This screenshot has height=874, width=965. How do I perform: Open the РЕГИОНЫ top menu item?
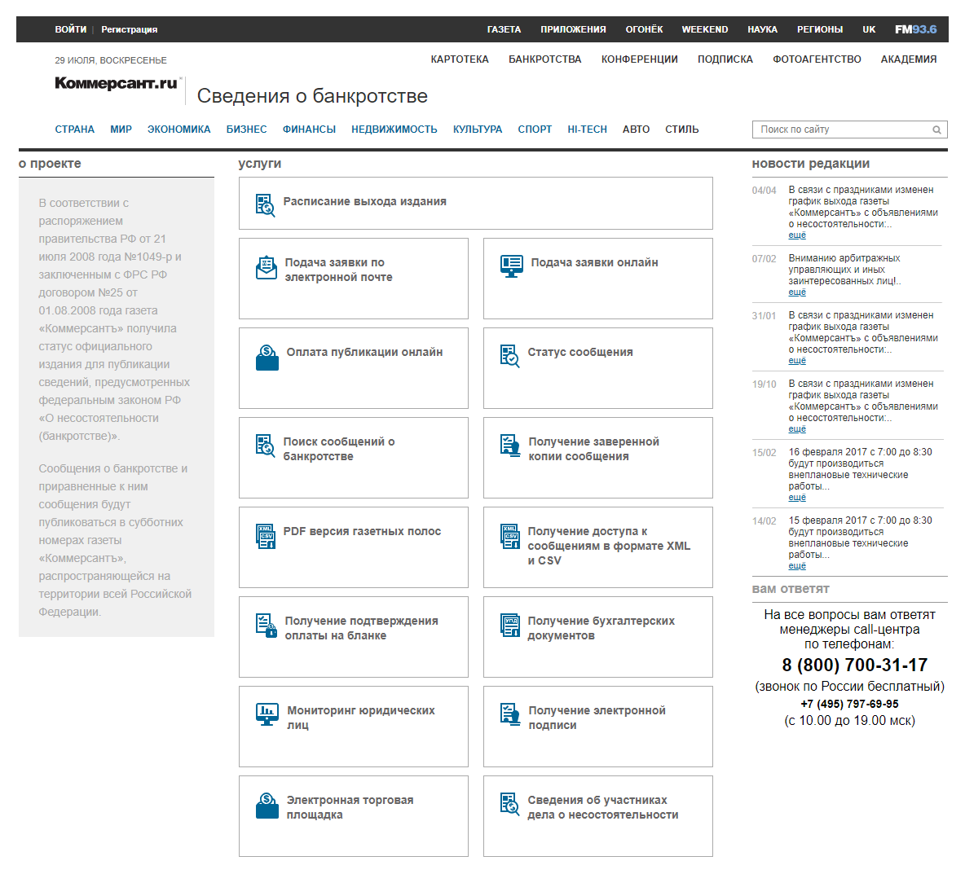(x=820, y=29)
